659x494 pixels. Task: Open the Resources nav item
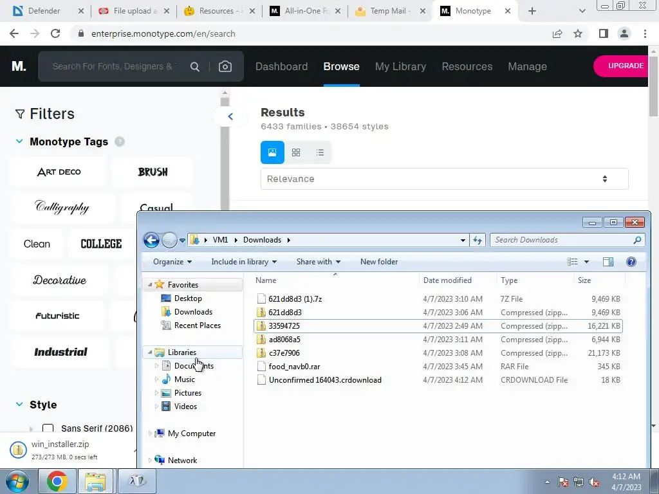[467, 66]
